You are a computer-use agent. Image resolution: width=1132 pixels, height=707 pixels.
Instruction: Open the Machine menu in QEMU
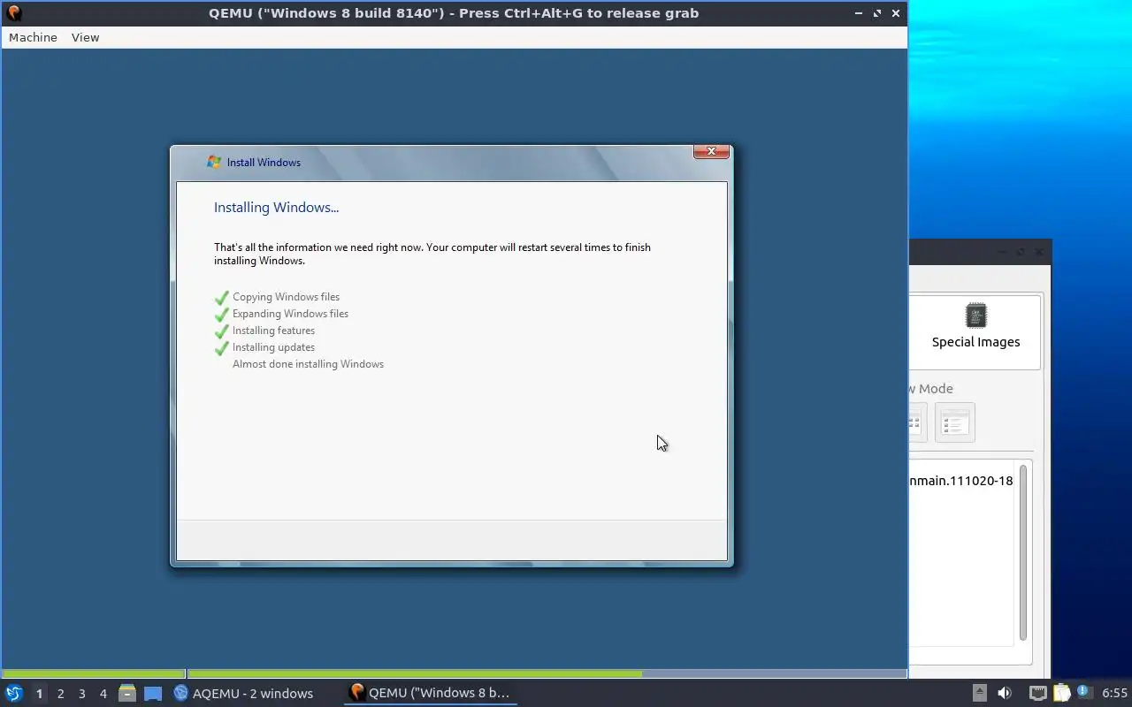click(x=33, y=37)
